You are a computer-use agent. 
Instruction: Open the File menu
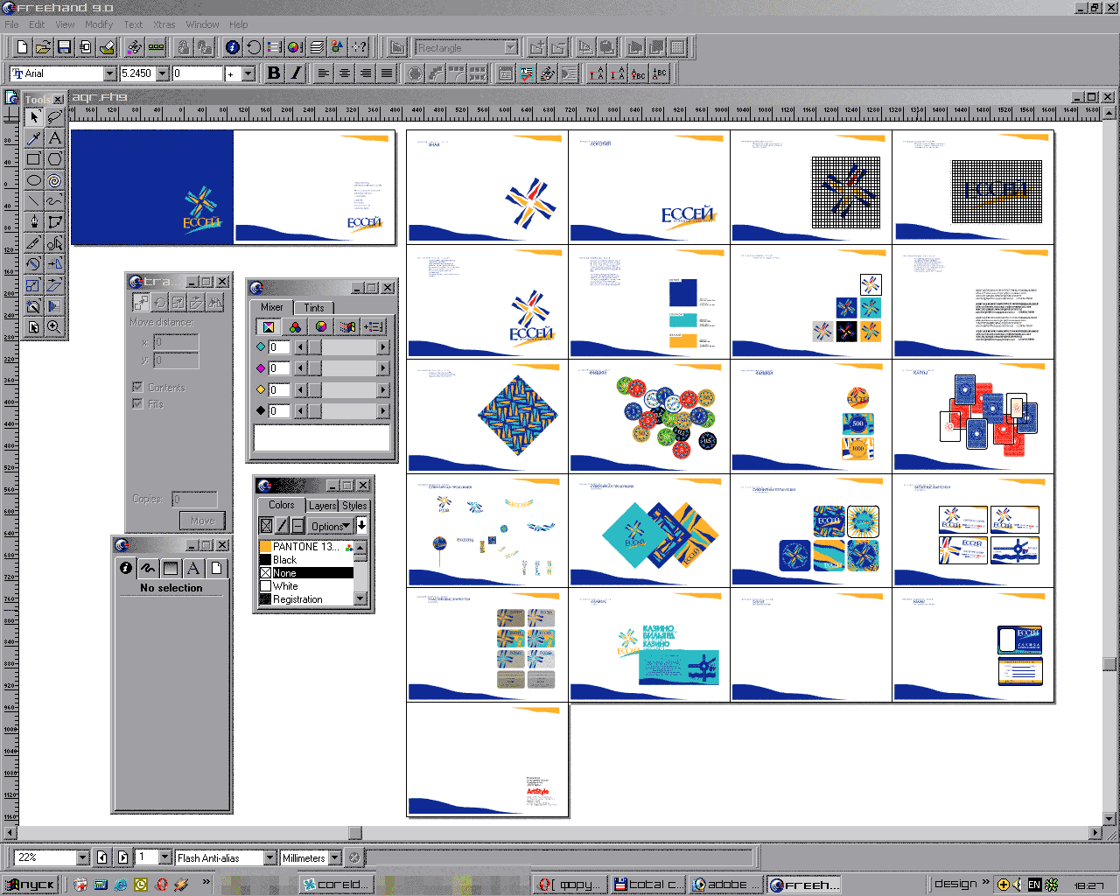pos(11,24)
